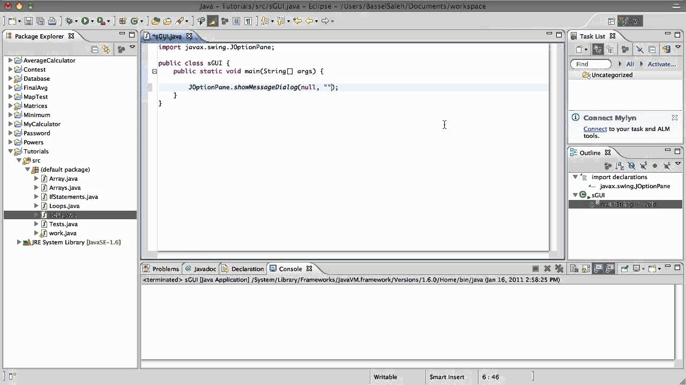Screen dimensions: 686x385
Task: Click the Open Type toolbar icon
Action: pyautogui.click(x=156, y=21)
